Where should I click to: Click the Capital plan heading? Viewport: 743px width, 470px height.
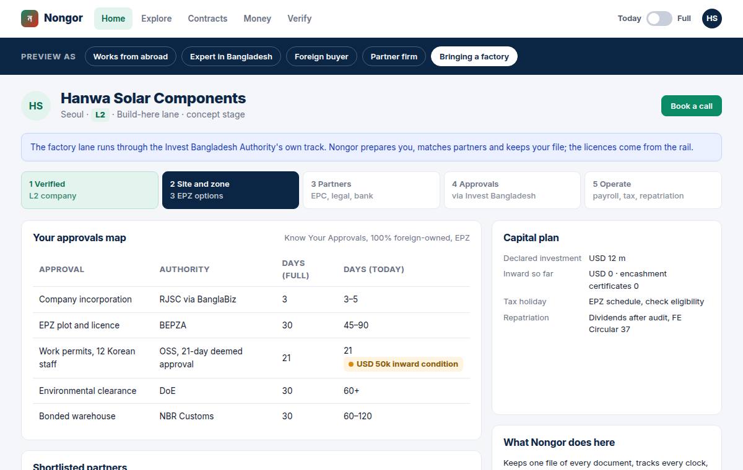tap(531, 237)
